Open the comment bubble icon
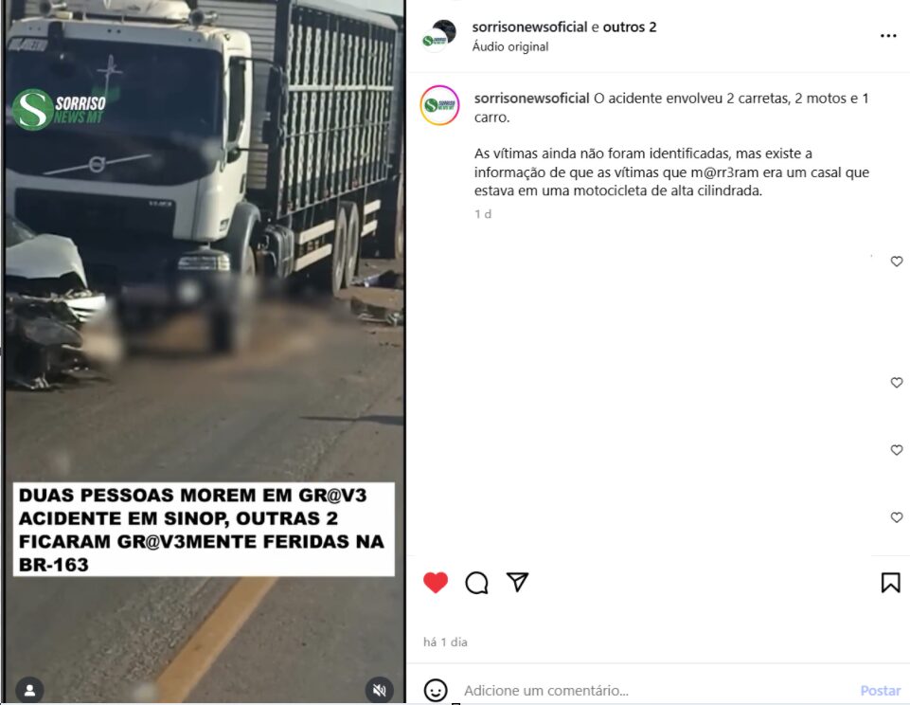 pyautogui.click(x=476, y=583)
